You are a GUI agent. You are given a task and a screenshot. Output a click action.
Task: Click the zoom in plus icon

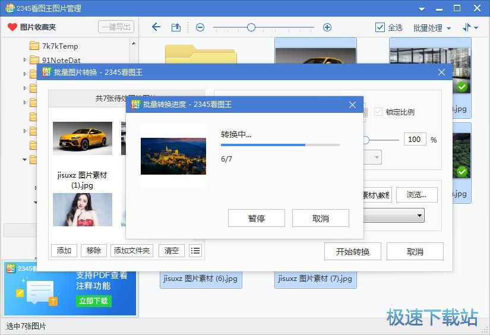[x=327, y=27]
